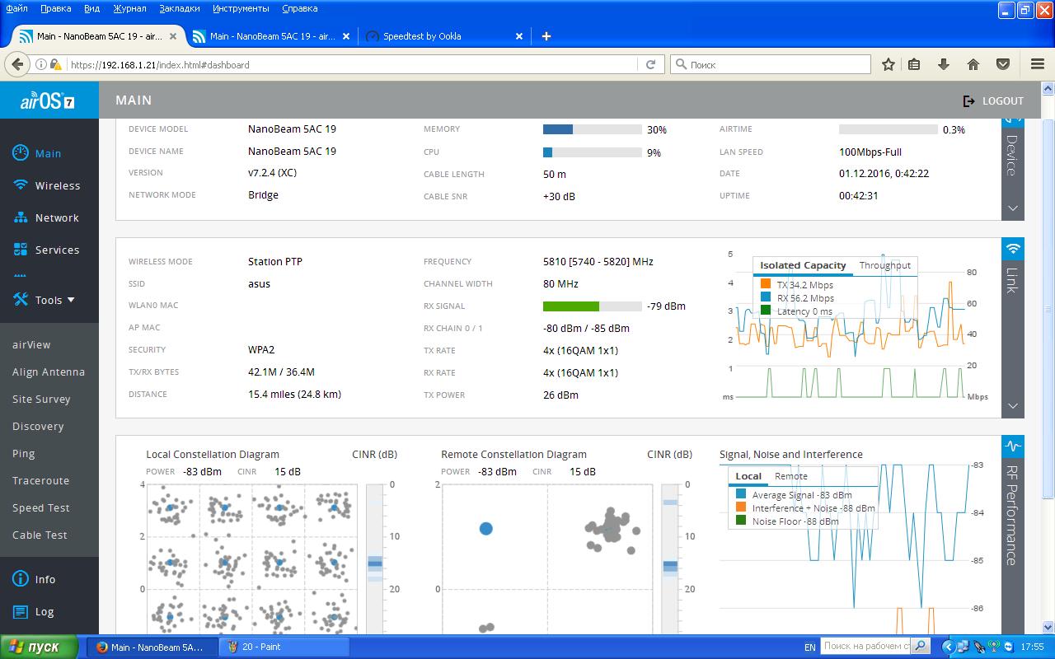
Task: Switch to Speedtest by Ookla tab
Action: click(x=445, y=36)
